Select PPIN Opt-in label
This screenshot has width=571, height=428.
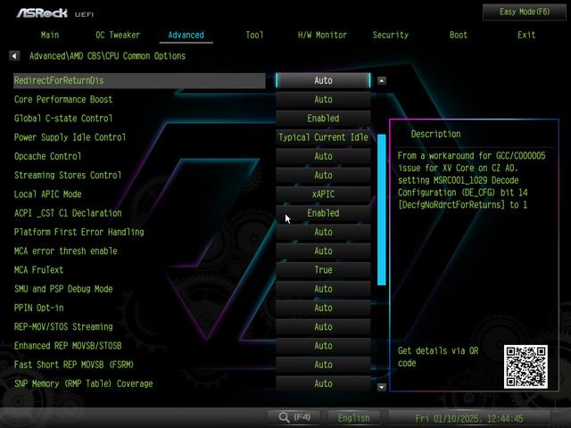click(38, 308)
